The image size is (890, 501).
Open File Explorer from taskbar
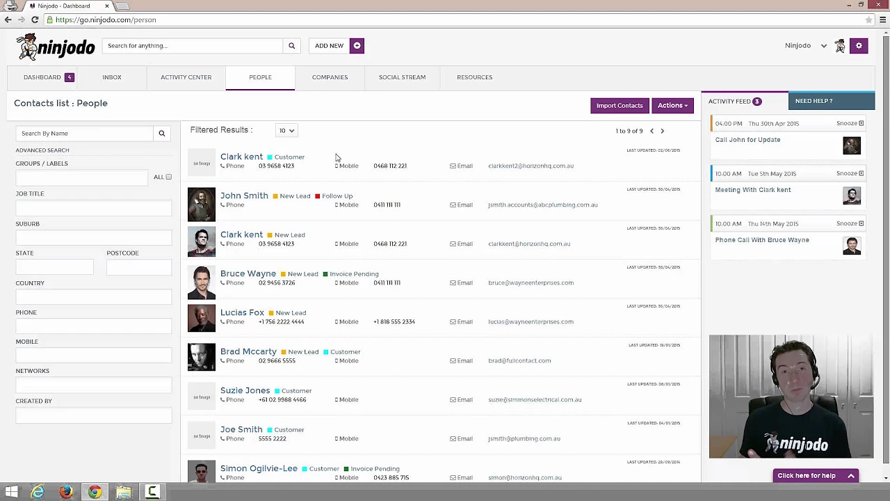click(123, 492)
